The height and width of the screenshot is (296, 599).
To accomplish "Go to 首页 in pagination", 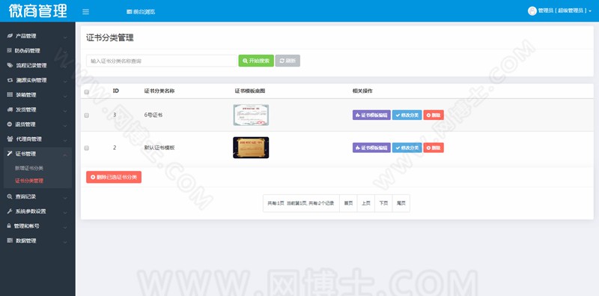I will pos(348,203).
